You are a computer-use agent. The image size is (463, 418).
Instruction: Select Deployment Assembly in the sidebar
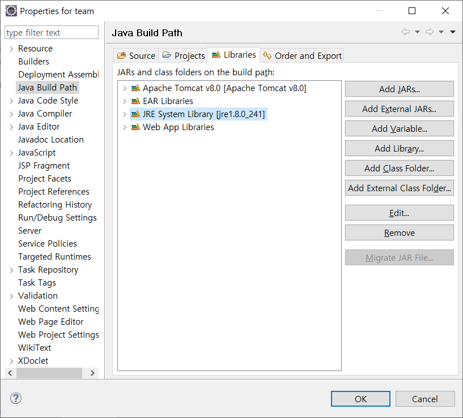point(58,74)
